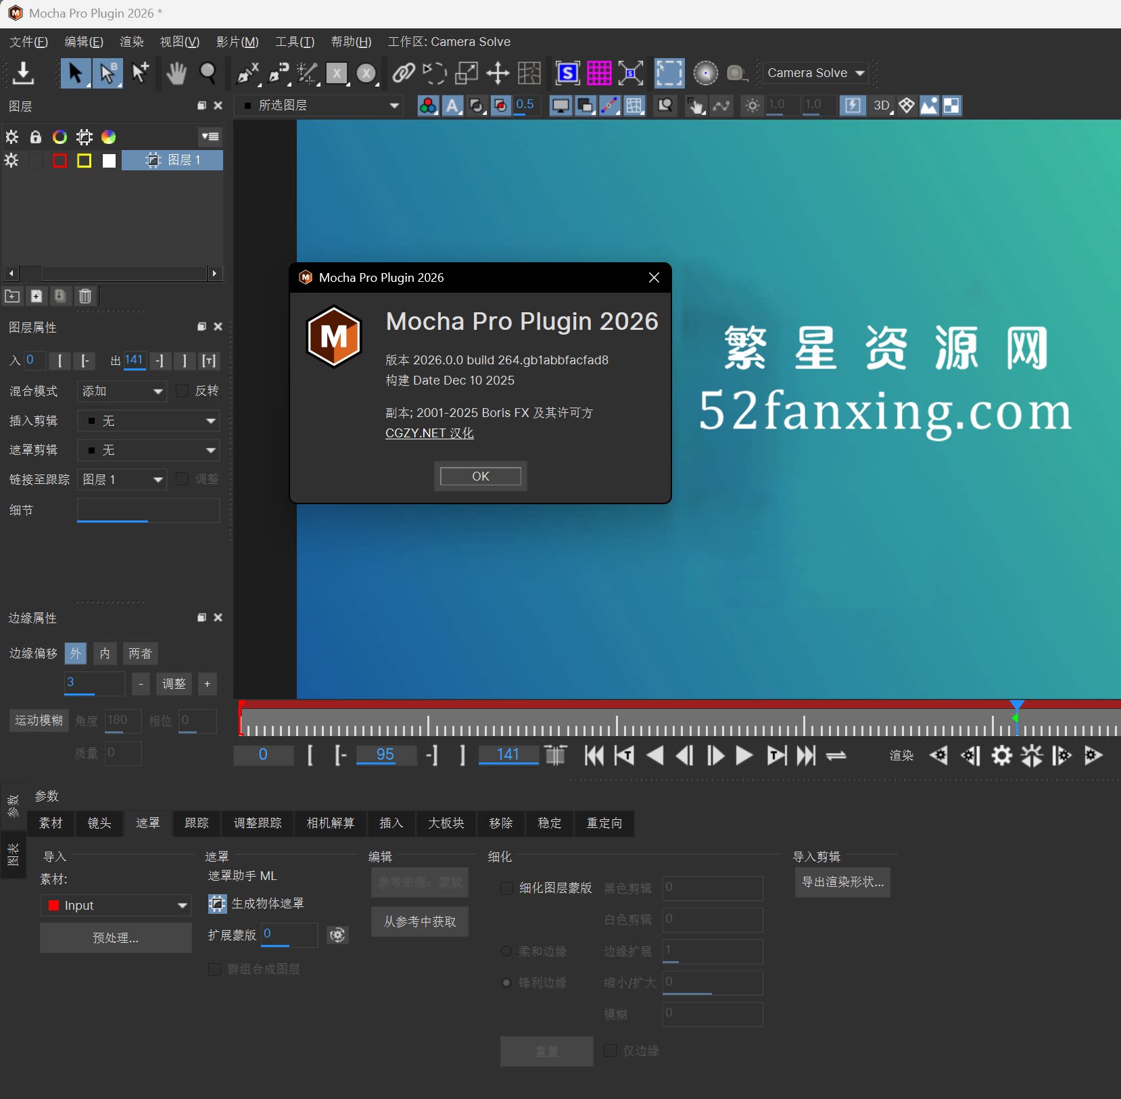The height and width of the screenshot is (1099, 1121).
Task: Jump to first frame of clip
Action: pyautogui.click(x=594, y=756)
